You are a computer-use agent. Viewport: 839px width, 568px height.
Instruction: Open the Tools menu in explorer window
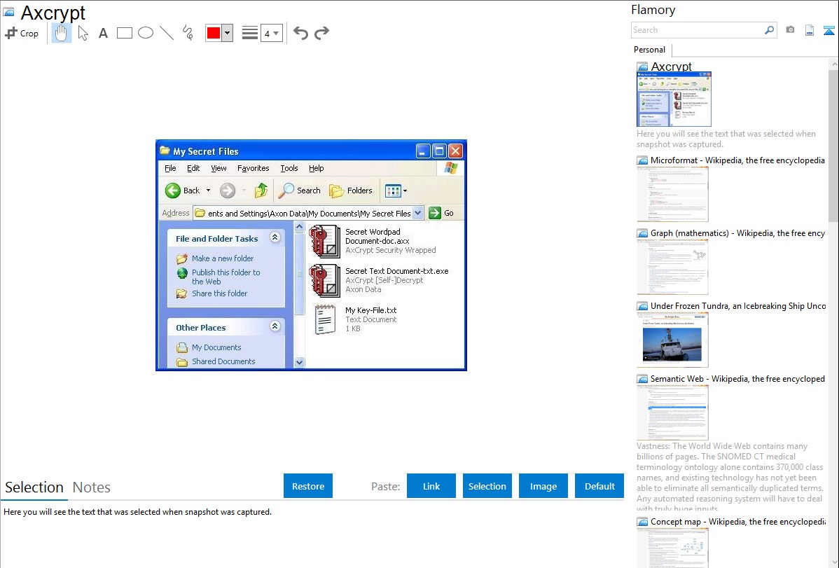point(289,168)
